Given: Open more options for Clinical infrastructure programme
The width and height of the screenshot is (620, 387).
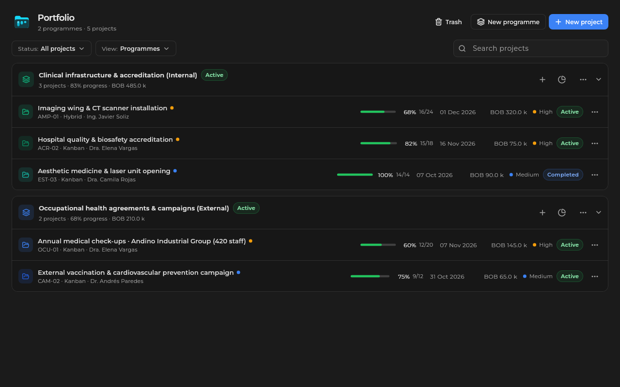Looking at the screenshot, I should (583, 79).
